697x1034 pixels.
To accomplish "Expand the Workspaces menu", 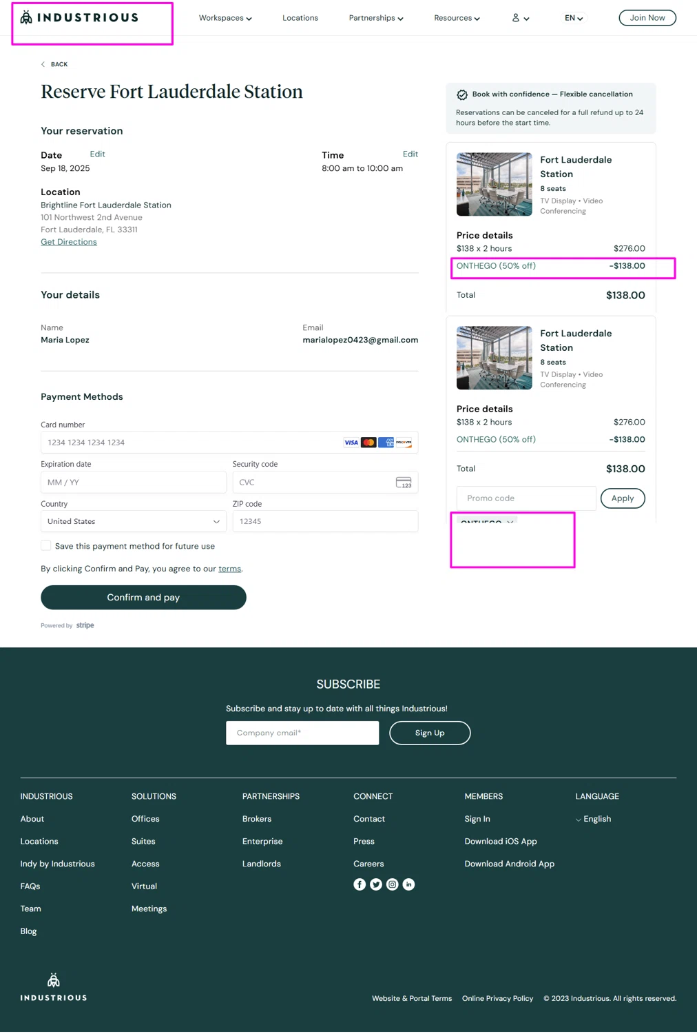I will pos(225,18).
